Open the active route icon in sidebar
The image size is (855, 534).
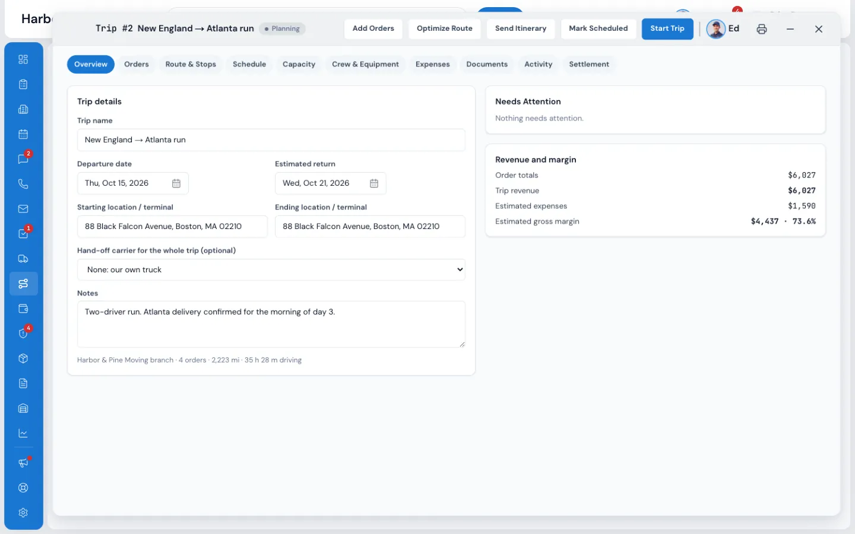pos(23,284)
